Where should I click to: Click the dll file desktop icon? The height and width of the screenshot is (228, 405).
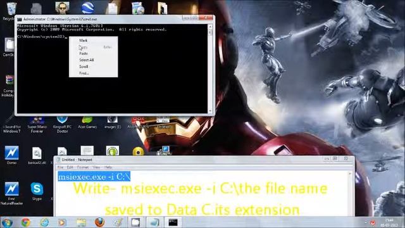(x=37, y=156)
